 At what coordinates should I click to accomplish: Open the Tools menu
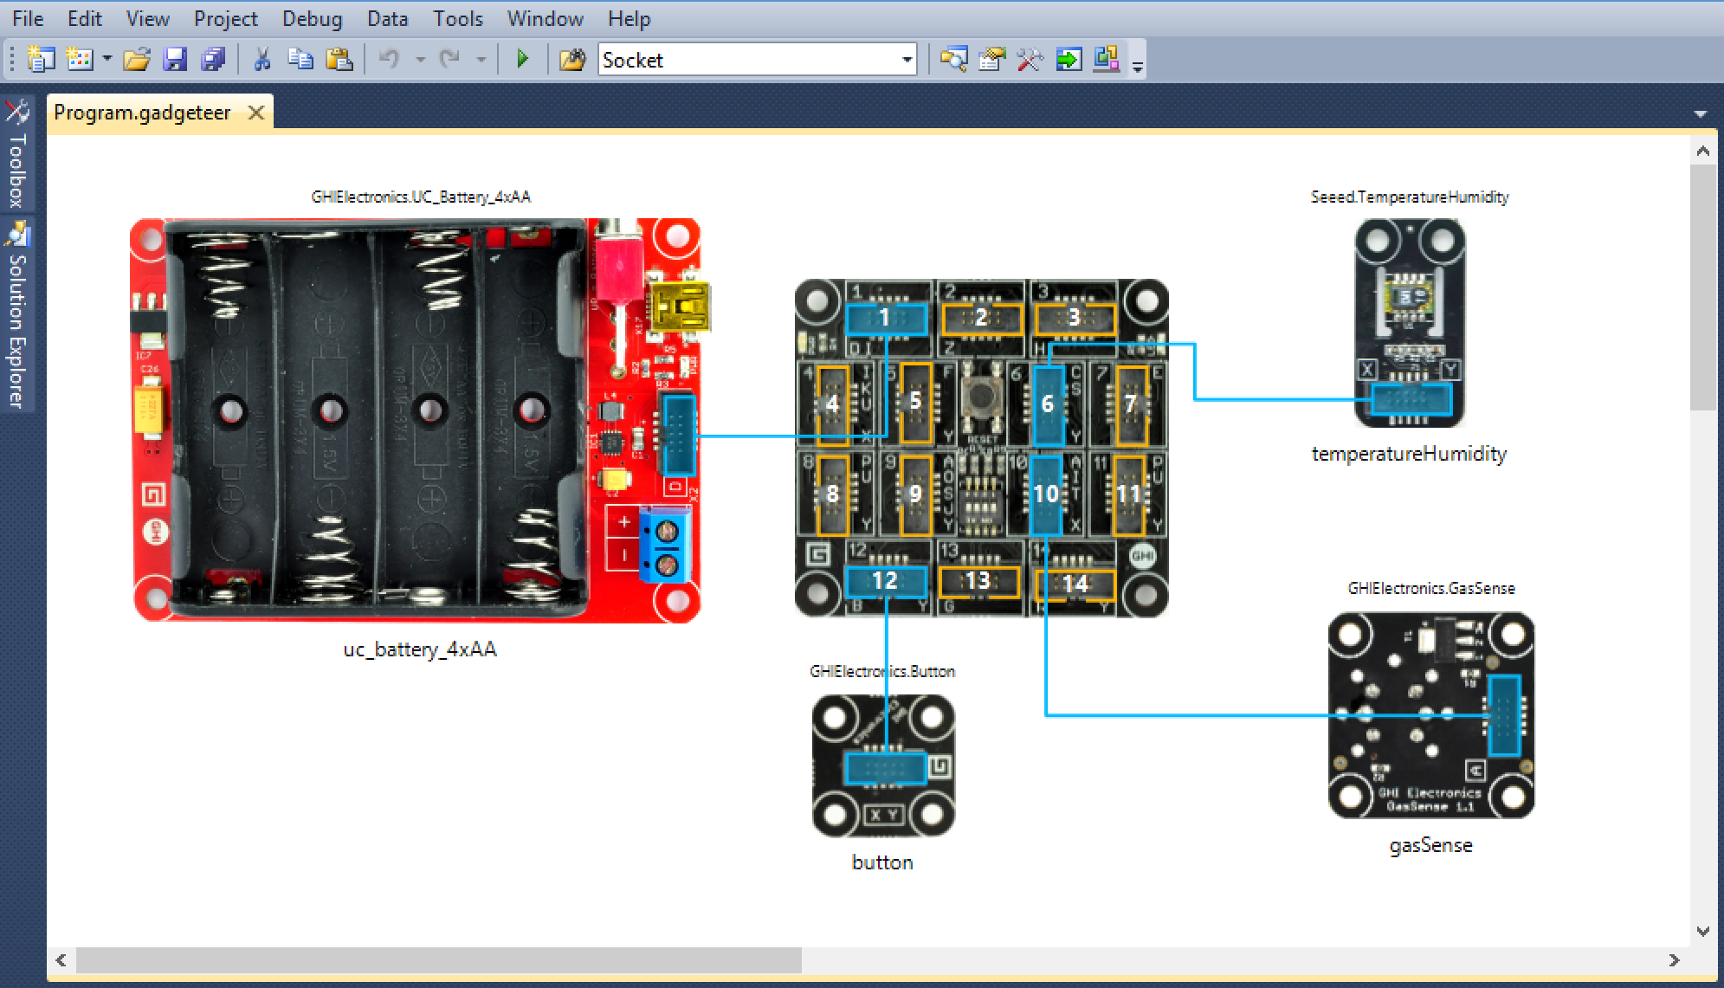(458, 18)
